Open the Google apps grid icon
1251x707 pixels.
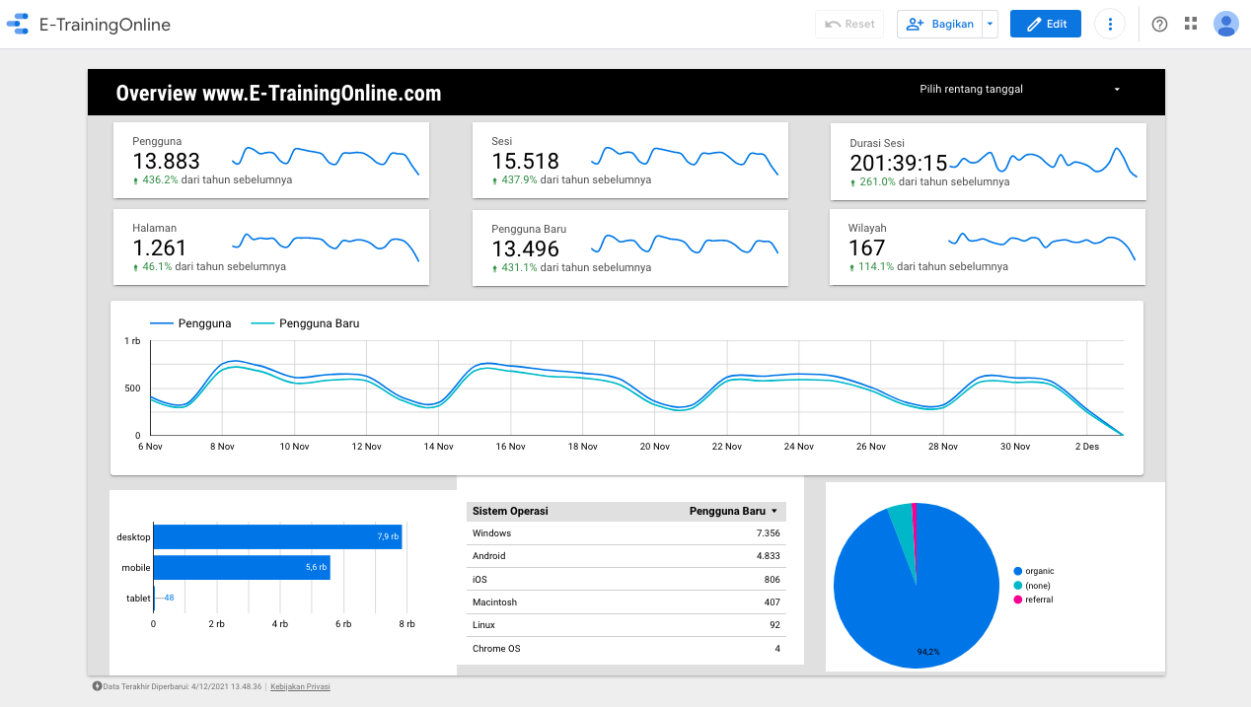coord(1191,24)
